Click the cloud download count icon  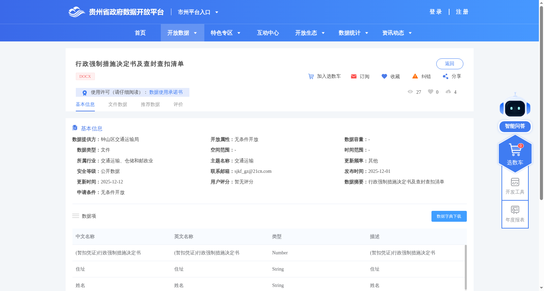pos(448,92)
